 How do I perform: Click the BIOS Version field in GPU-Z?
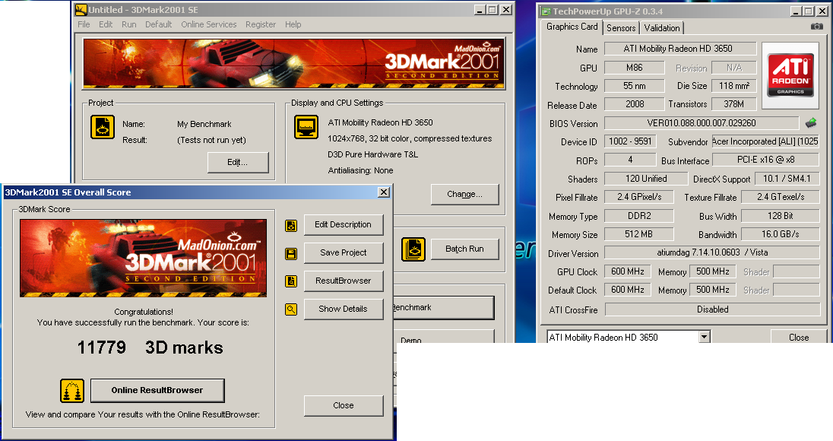pos(702,123)
